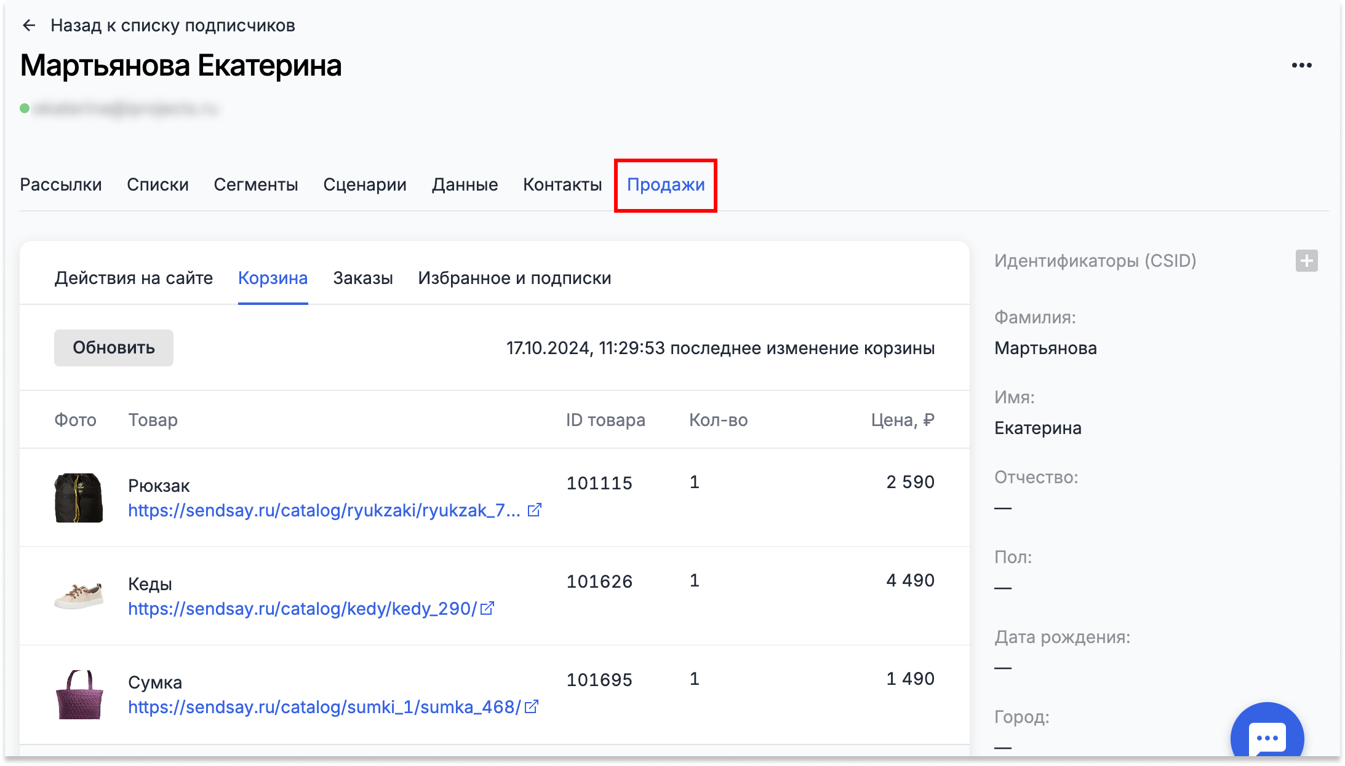This screenshot has height=766, width=1345.
Task: Open the Сегменты tab
Action: pos(256,184)
